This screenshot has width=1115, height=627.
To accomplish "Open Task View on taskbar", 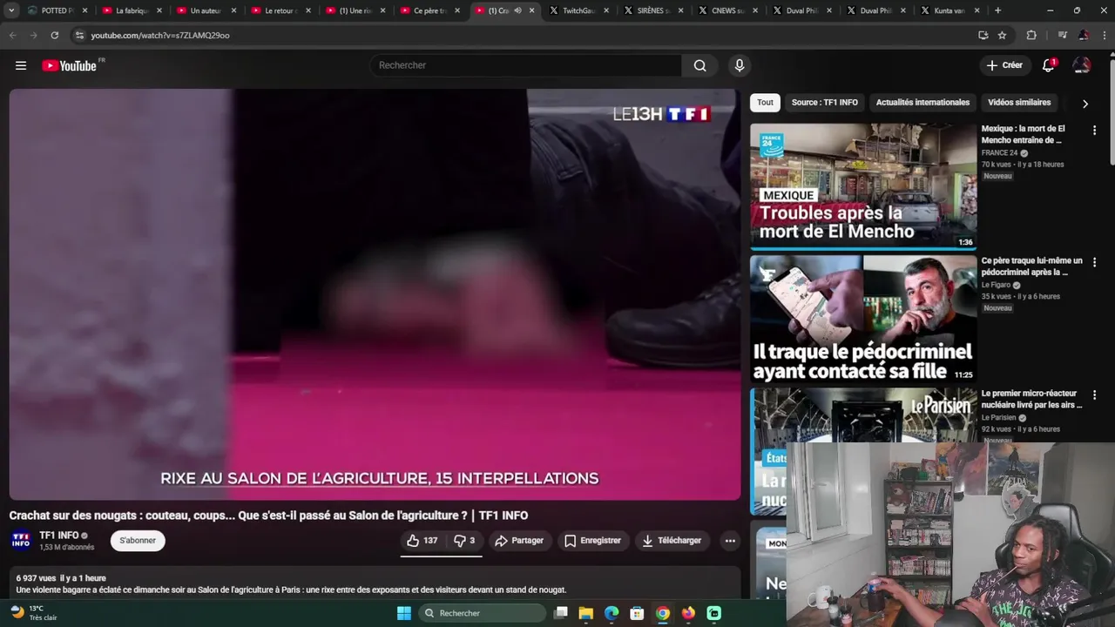I will tap(561, 613).
